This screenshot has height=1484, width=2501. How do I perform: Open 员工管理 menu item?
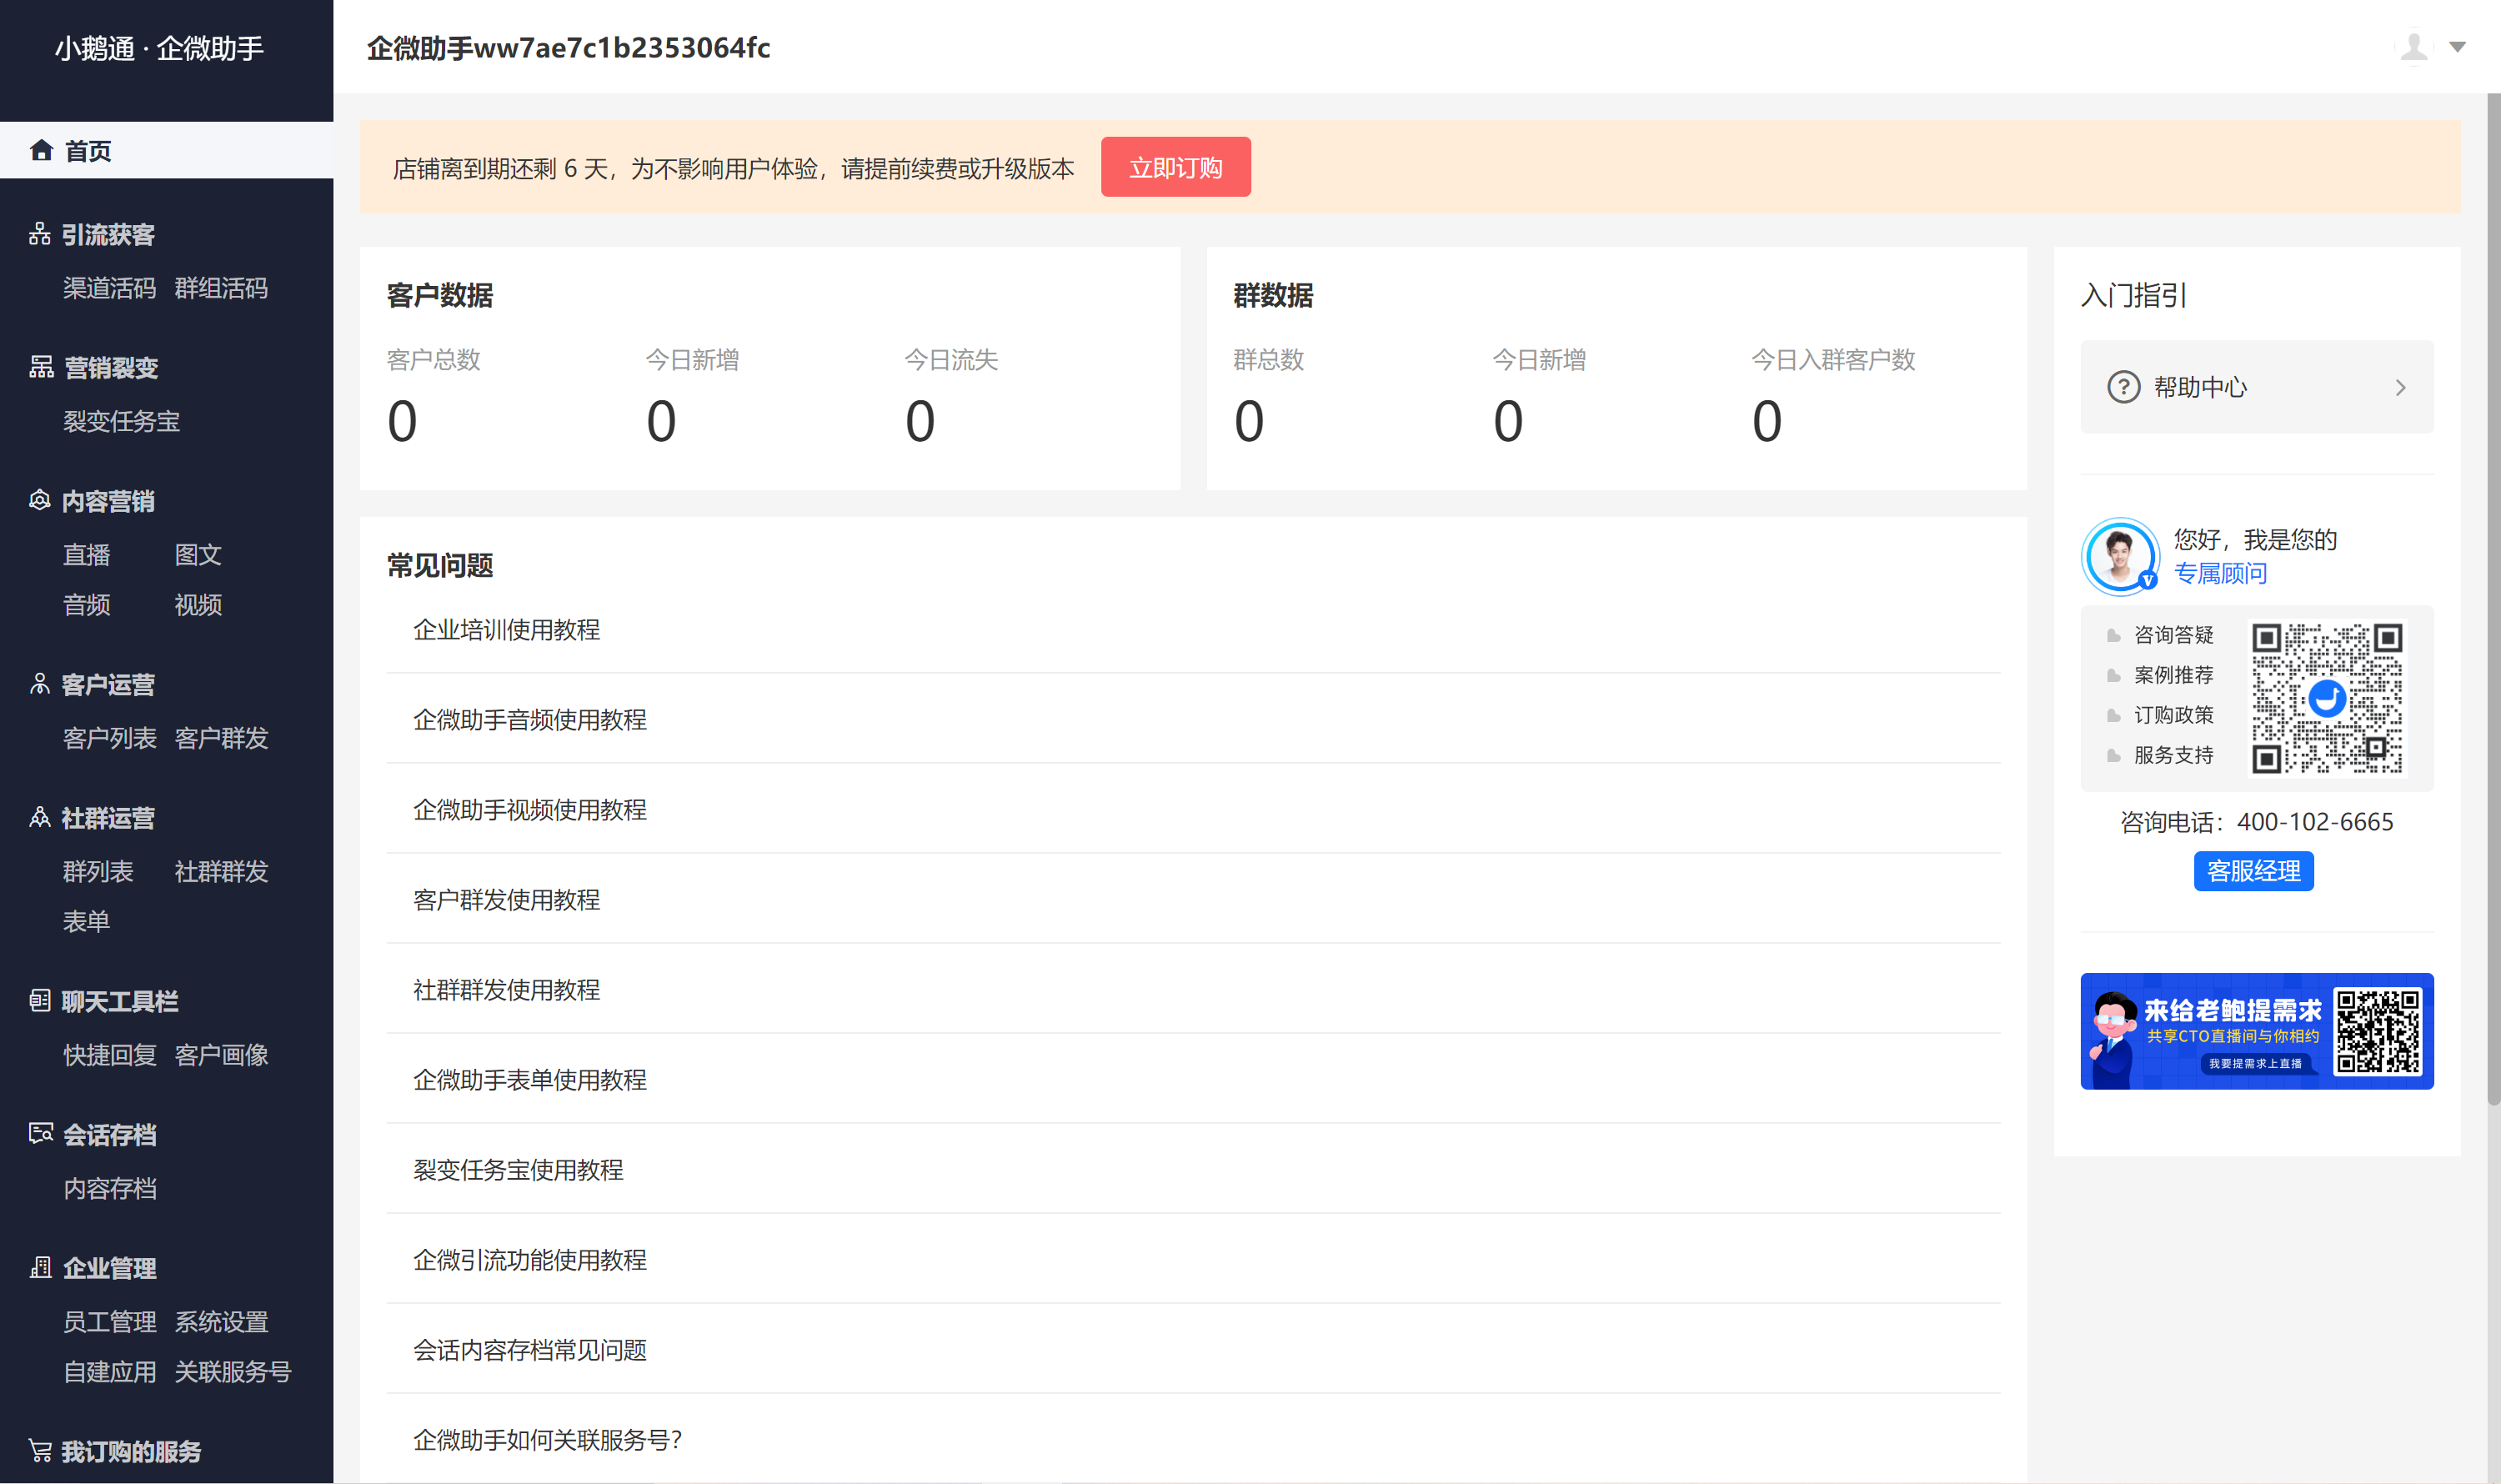tap(110, 1321)
